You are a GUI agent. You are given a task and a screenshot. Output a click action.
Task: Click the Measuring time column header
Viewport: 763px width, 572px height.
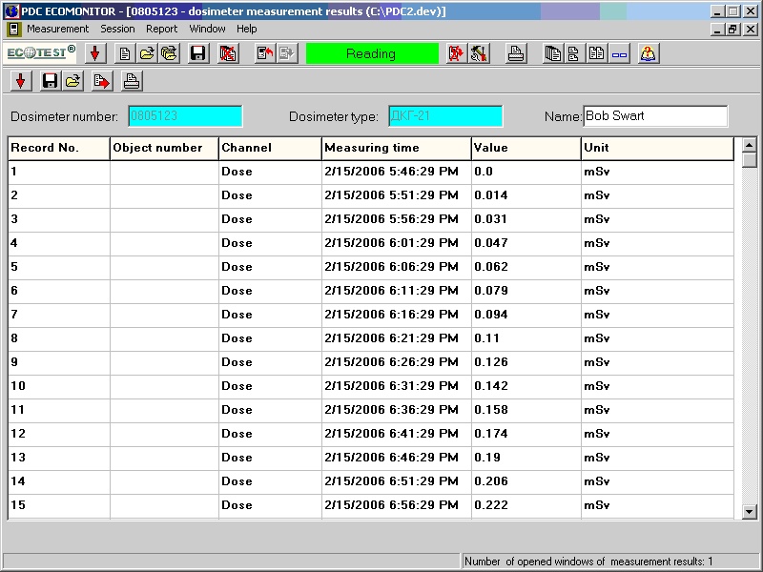click(x=397, y=148)
